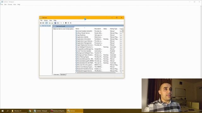Viewport: 202px width, 113px height.
Task: Open the File menu in Services
Action: click(41, 20)
